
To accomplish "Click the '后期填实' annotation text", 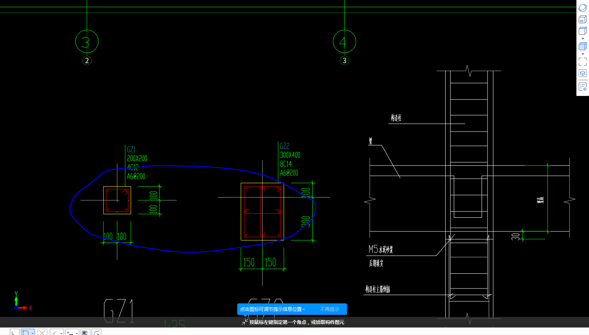I will [x=376, y=263].
